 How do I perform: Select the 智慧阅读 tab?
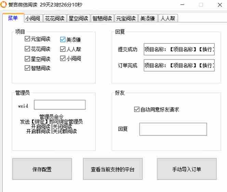(102, 18)
